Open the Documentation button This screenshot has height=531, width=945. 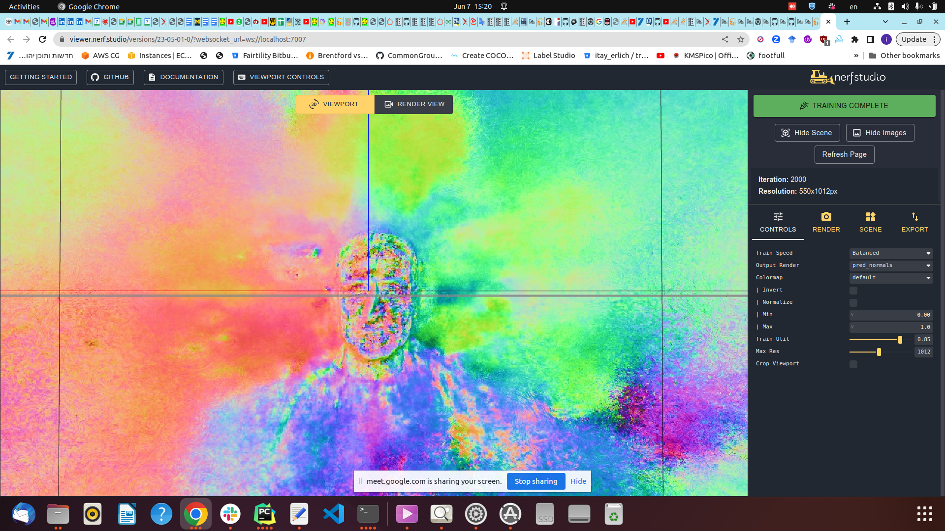(183, 77)
